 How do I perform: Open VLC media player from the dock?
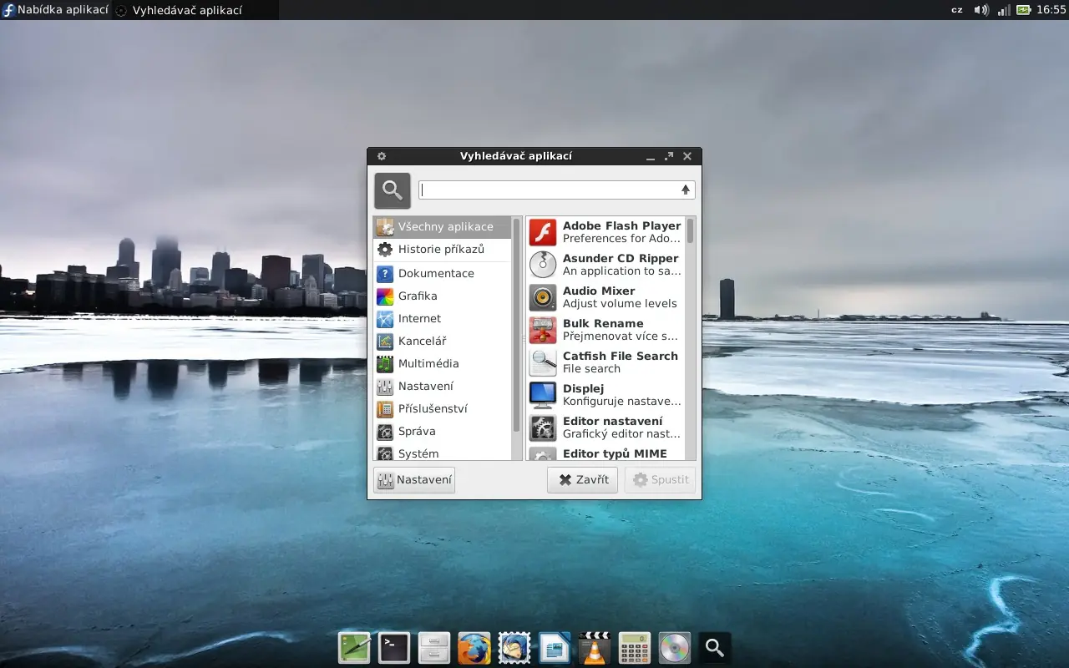594,647
